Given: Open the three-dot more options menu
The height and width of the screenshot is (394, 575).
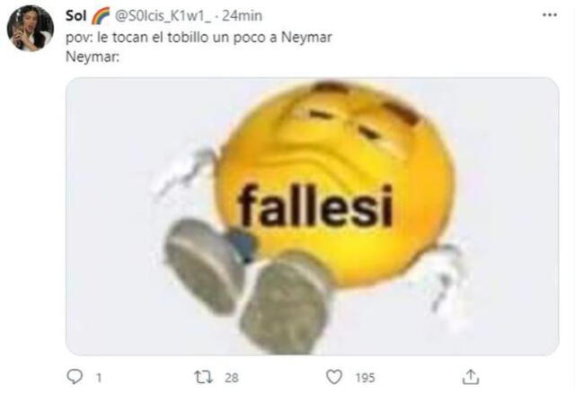Looking at the screenshot, I should (x=549, y=15).
